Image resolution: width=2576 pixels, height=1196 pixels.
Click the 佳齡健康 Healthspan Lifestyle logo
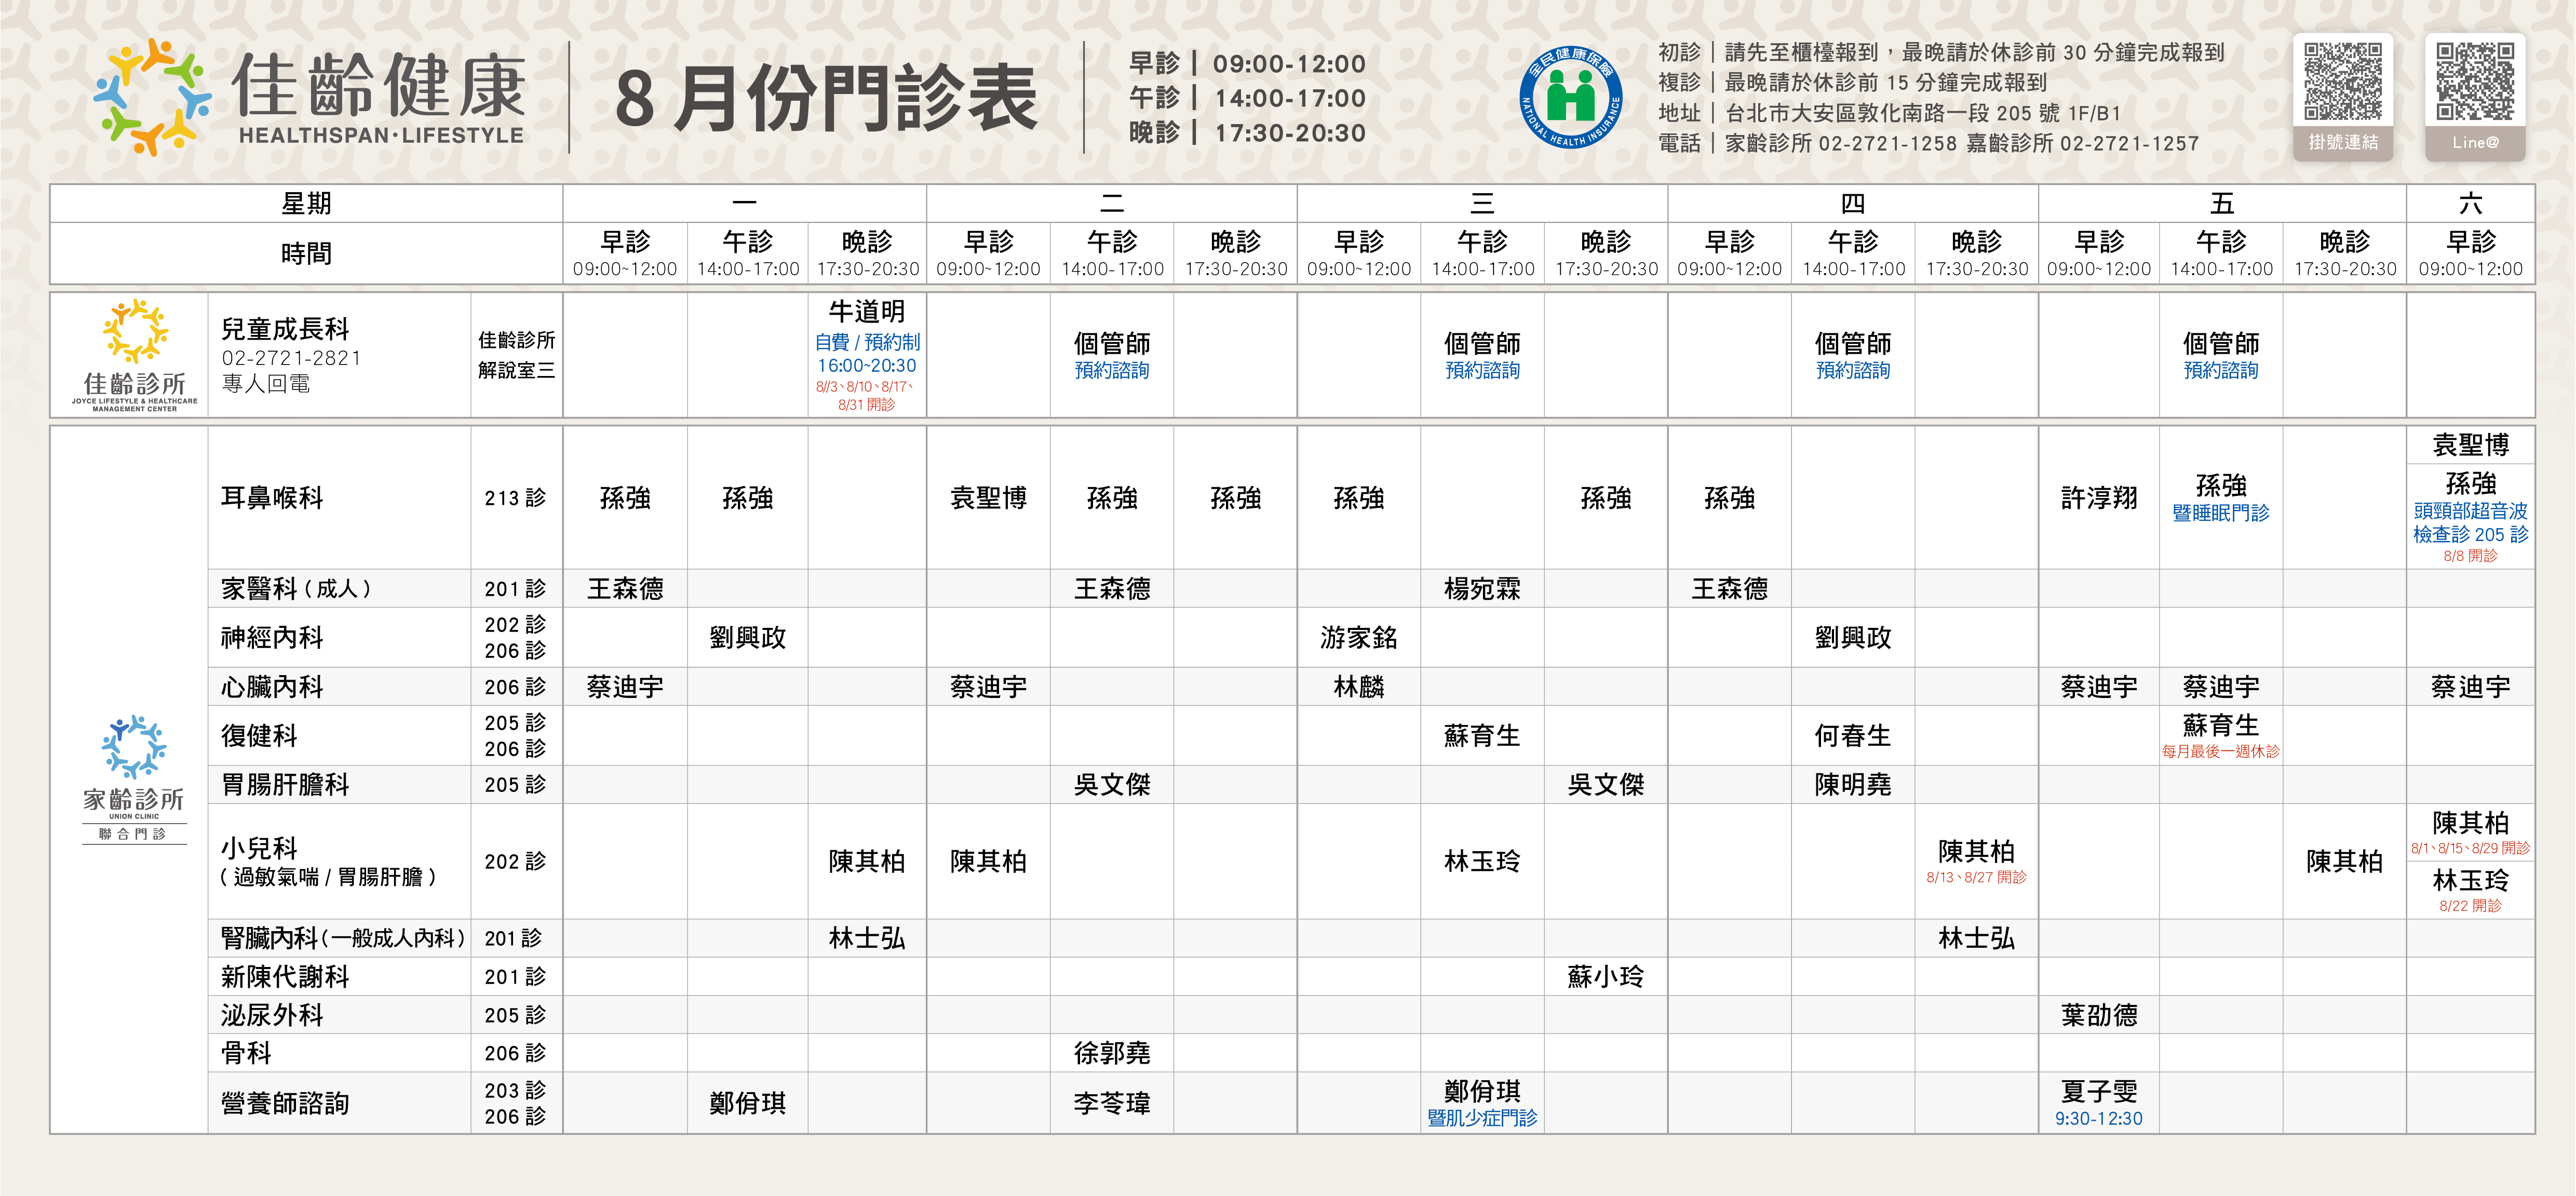[x=309, y=97]
